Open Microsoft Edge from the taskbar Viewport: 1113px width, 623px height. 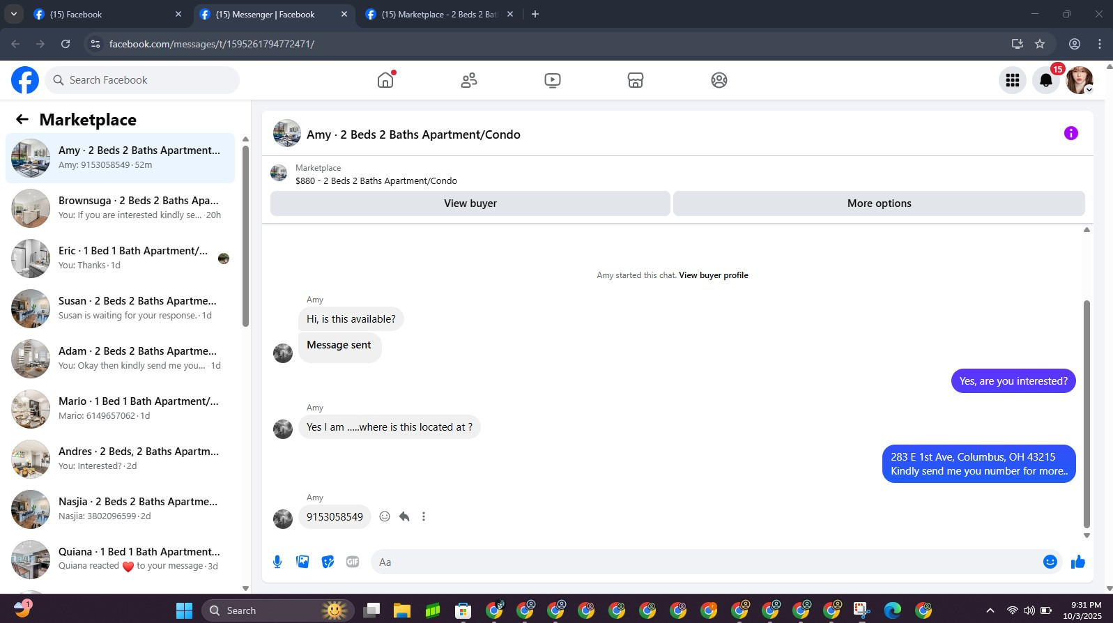tap(893, 610)
